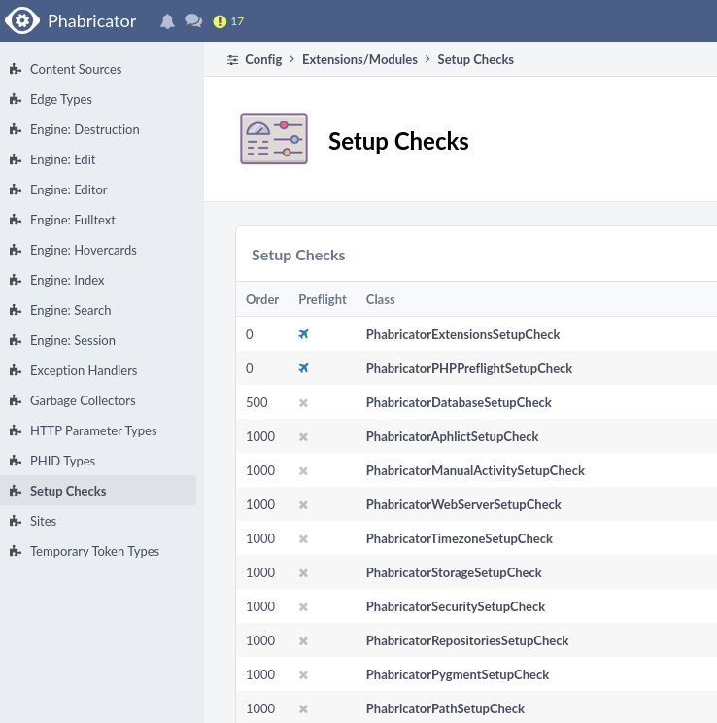Click the gray X beside PhabricatorDatabaseSetupCheck
Screen dimensions: 717x723
point(303,402)
